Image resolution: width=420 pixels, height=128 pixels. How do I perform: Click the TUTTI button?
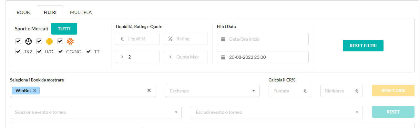click(64, 29)
